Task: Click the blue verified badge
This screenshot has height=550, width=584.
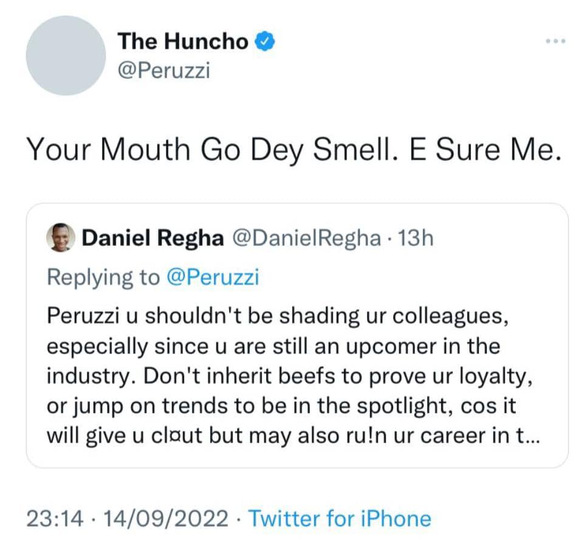Action: [x=266, y=41]
